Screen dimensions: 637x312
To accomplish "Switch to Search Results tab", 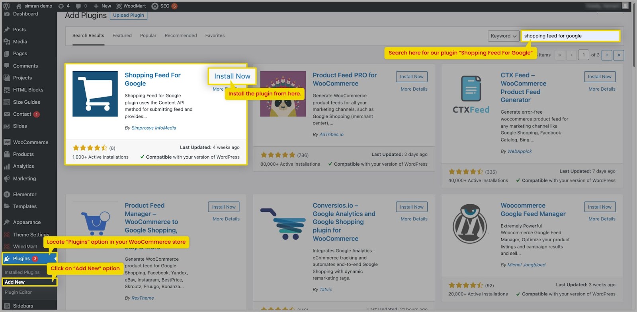I will coord(88,35).
